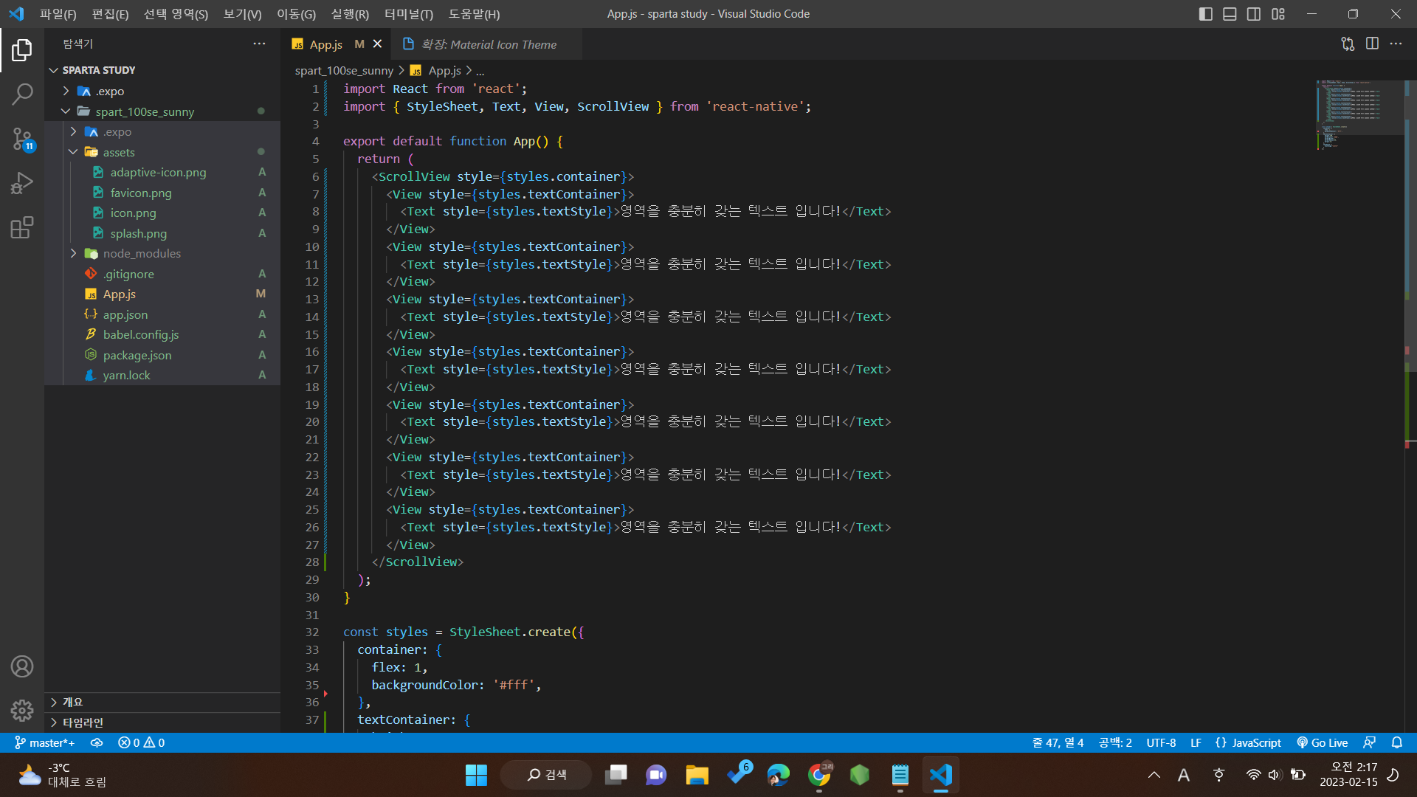Change the UTF-8 file encoding
This screenshot has height=797, width=1417.
[x=1161, y=743]
